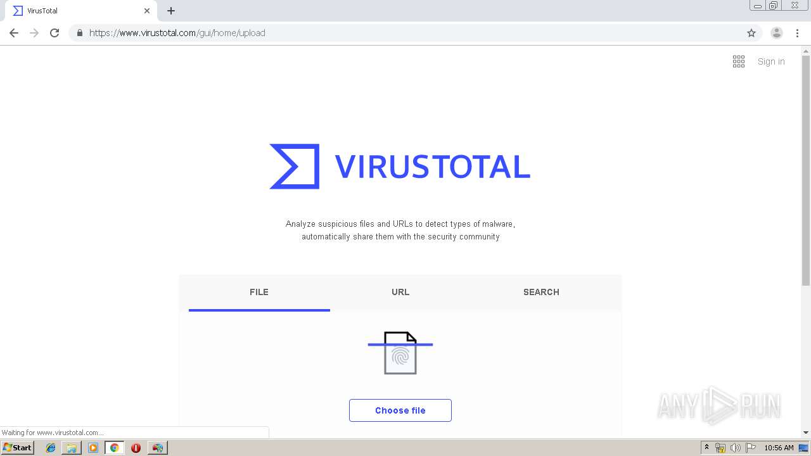
Task: Click the Chrome taskbar icon
Action: 114,448
